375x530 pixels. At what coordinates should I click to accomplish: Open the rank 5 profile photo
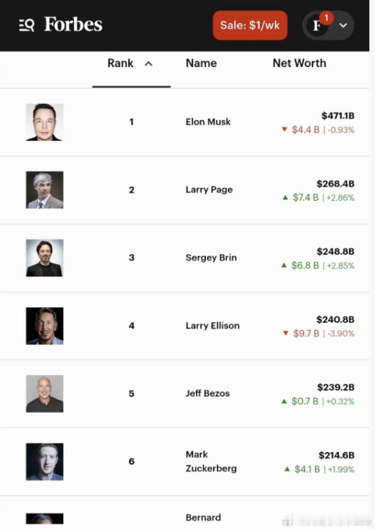tap(45, 393)
